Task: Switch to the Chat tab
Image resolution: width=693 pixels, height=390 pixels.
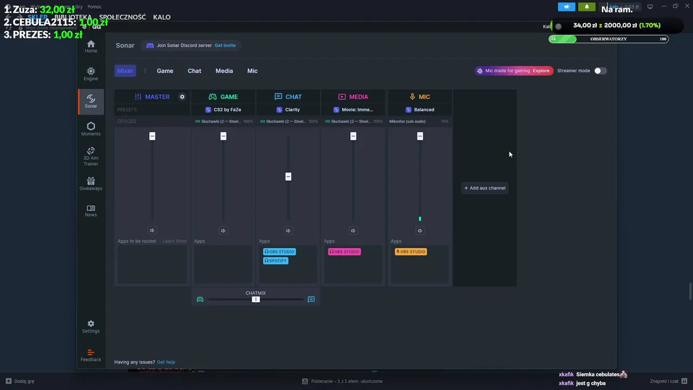Action: tap(194, 71)
